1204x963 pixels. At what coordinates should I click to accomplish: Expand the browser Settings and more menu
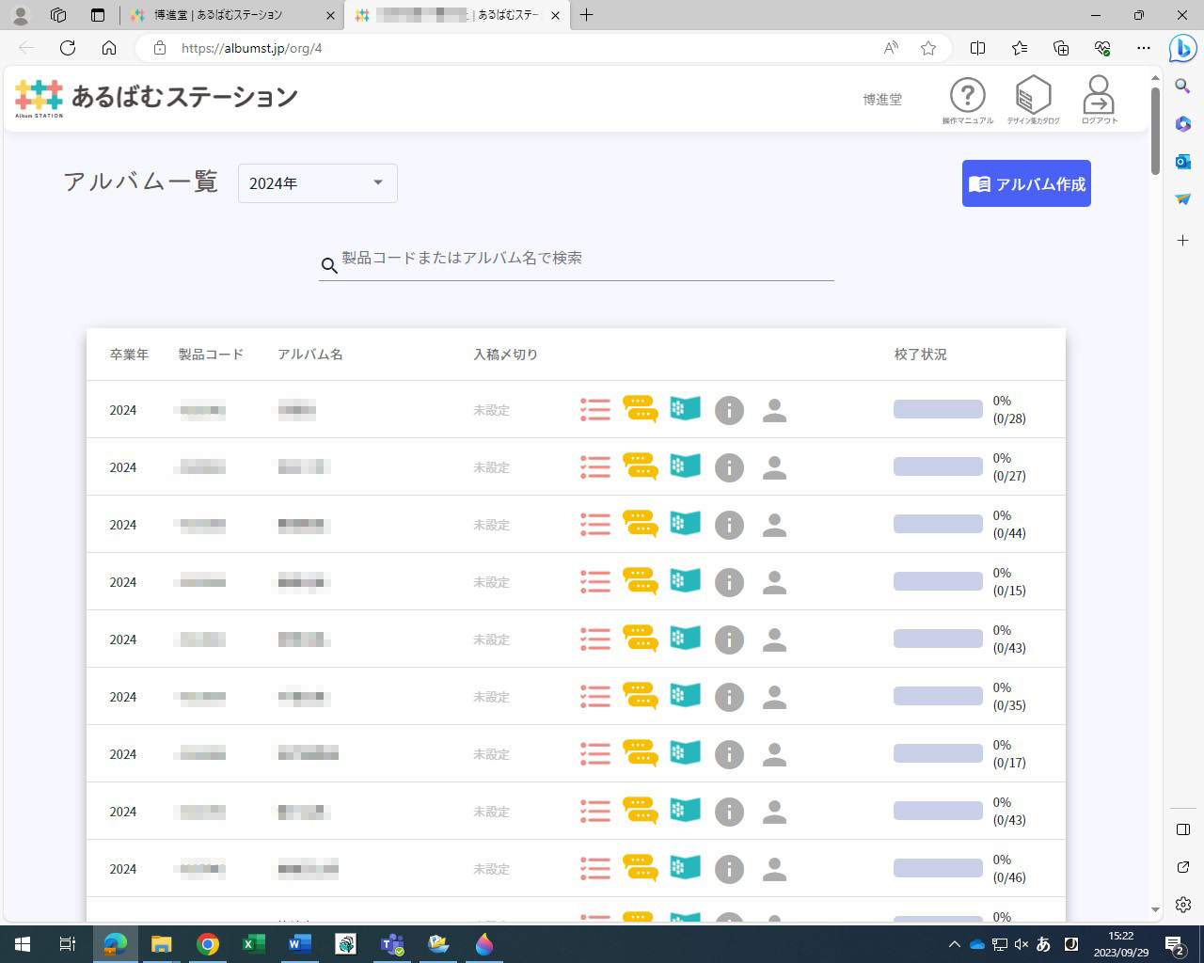(x=1144, y=48)
